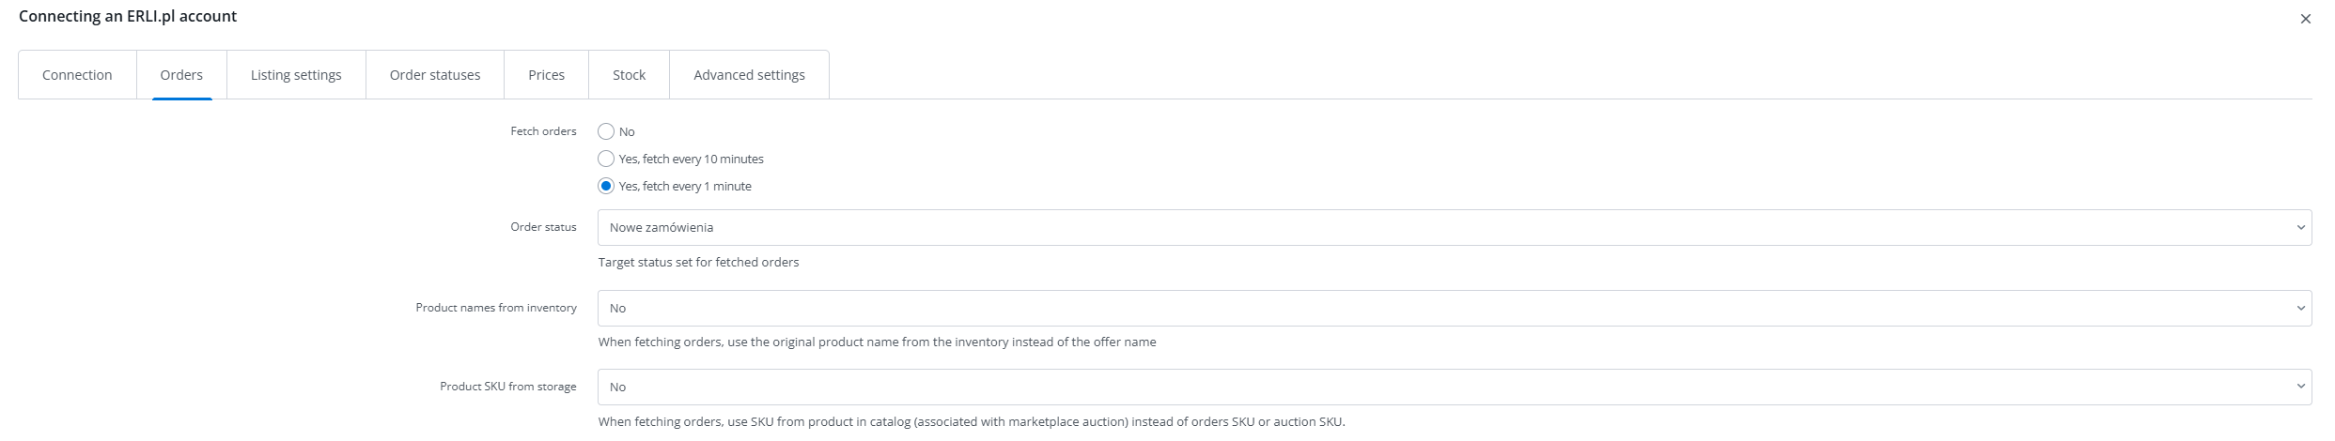This screenshot has width=2335, height=441.
Task: Click the Product names dropdown chevron
Action: [2300, 308]
